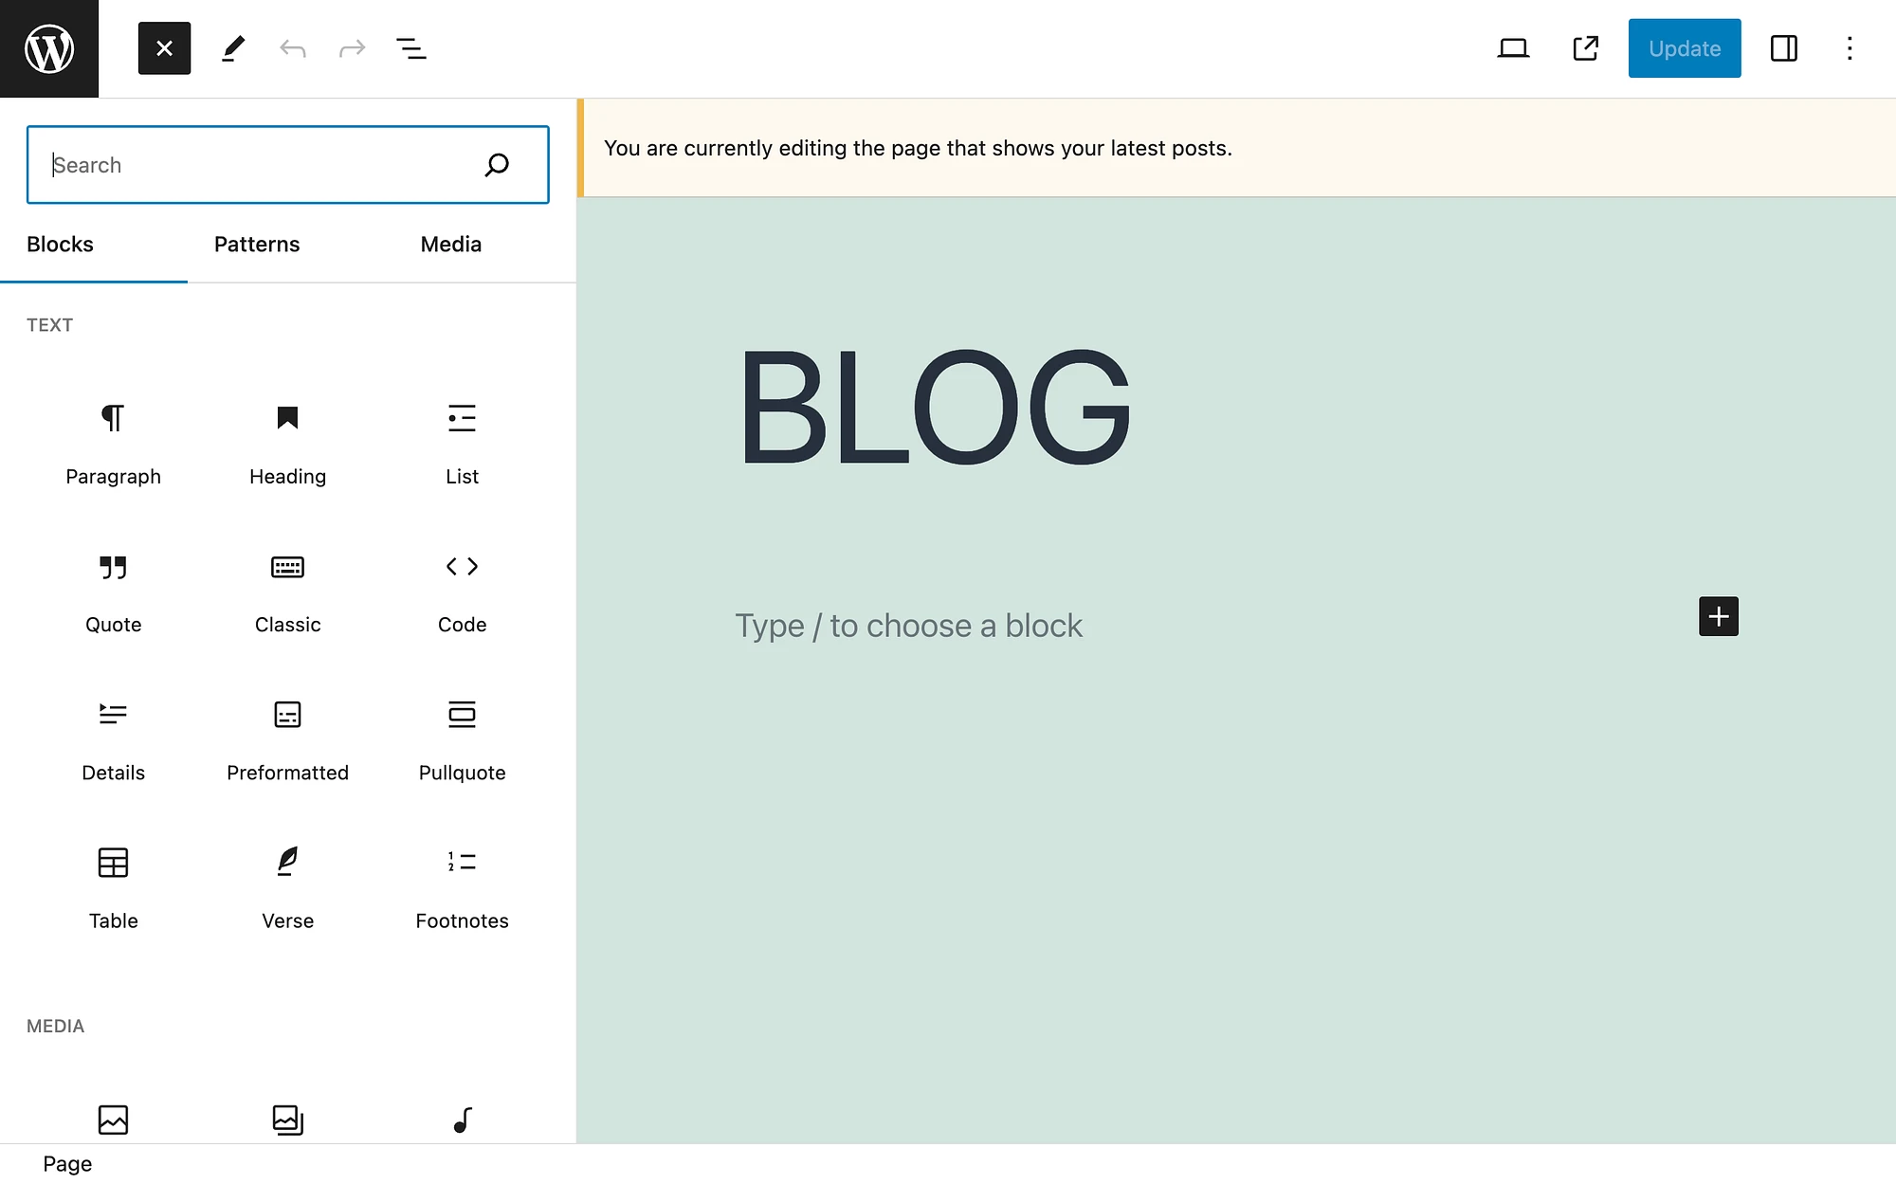Click the undo arrow icon

292,47
